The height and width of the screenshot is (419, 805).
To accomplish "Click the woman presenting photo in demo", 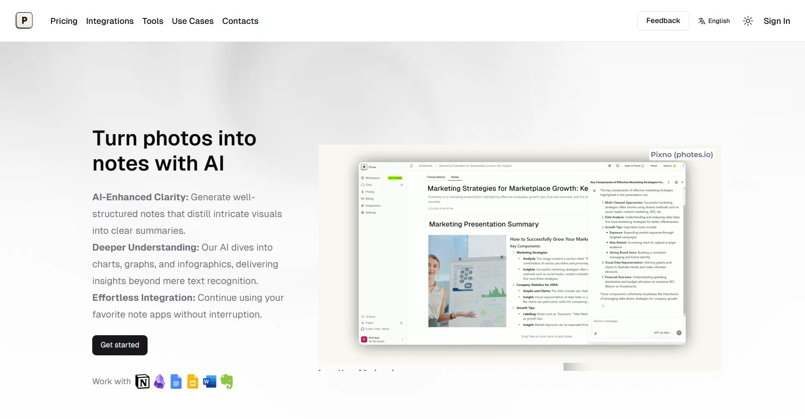I will pos(467,281).
